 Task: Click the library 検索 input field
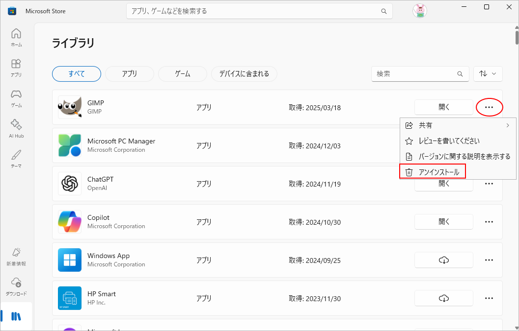(415, 74)
